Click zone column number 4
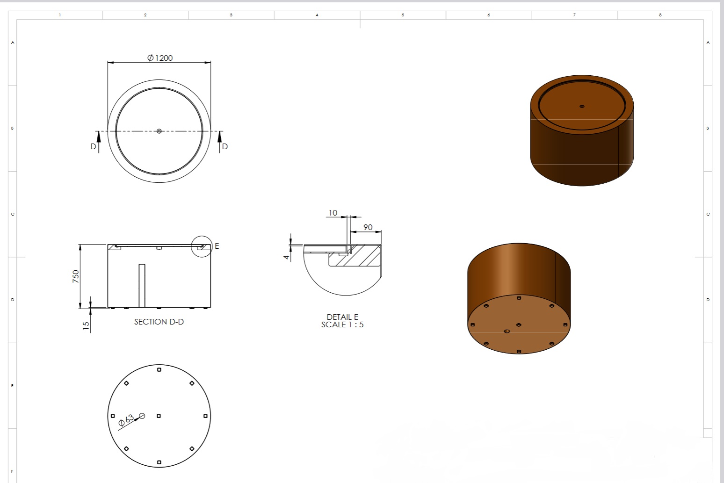Viewport: 724px width, 483px height. coord(317,15)
